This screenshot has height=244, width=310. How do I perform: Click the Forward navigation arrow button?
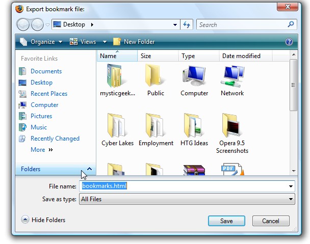(x=37, y=24)
